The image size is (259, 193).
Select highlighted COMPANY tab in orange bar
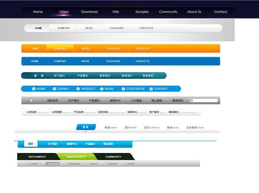click(x=60, y=49)
